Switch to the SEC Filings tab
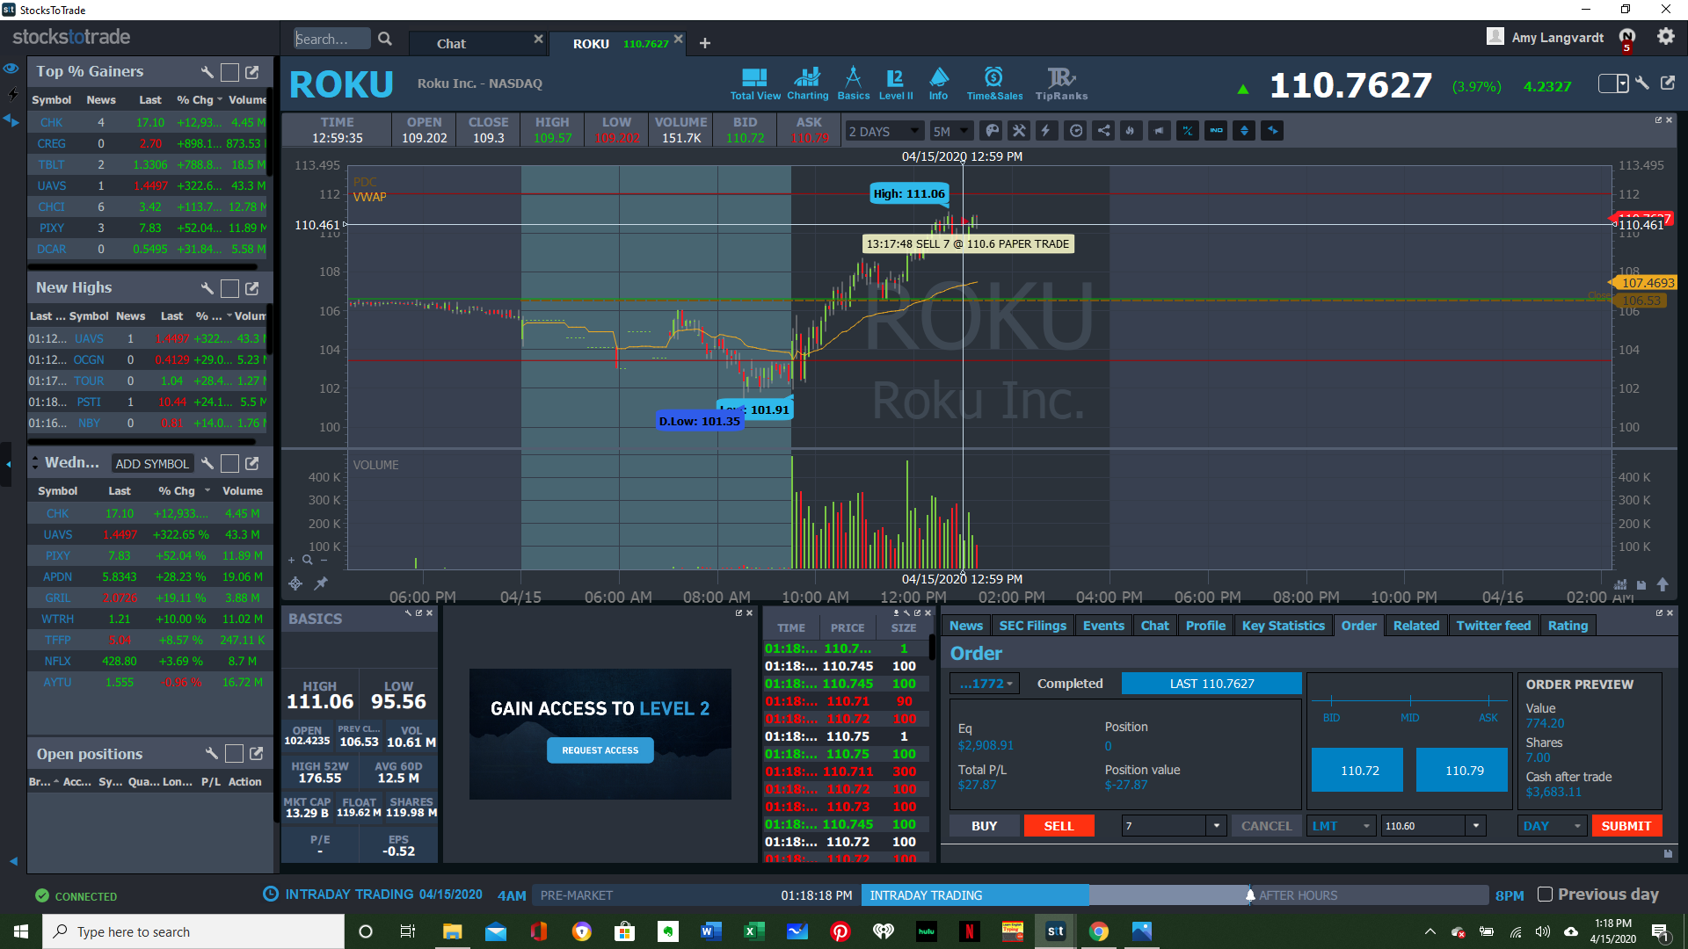 tap(1032, 626)
